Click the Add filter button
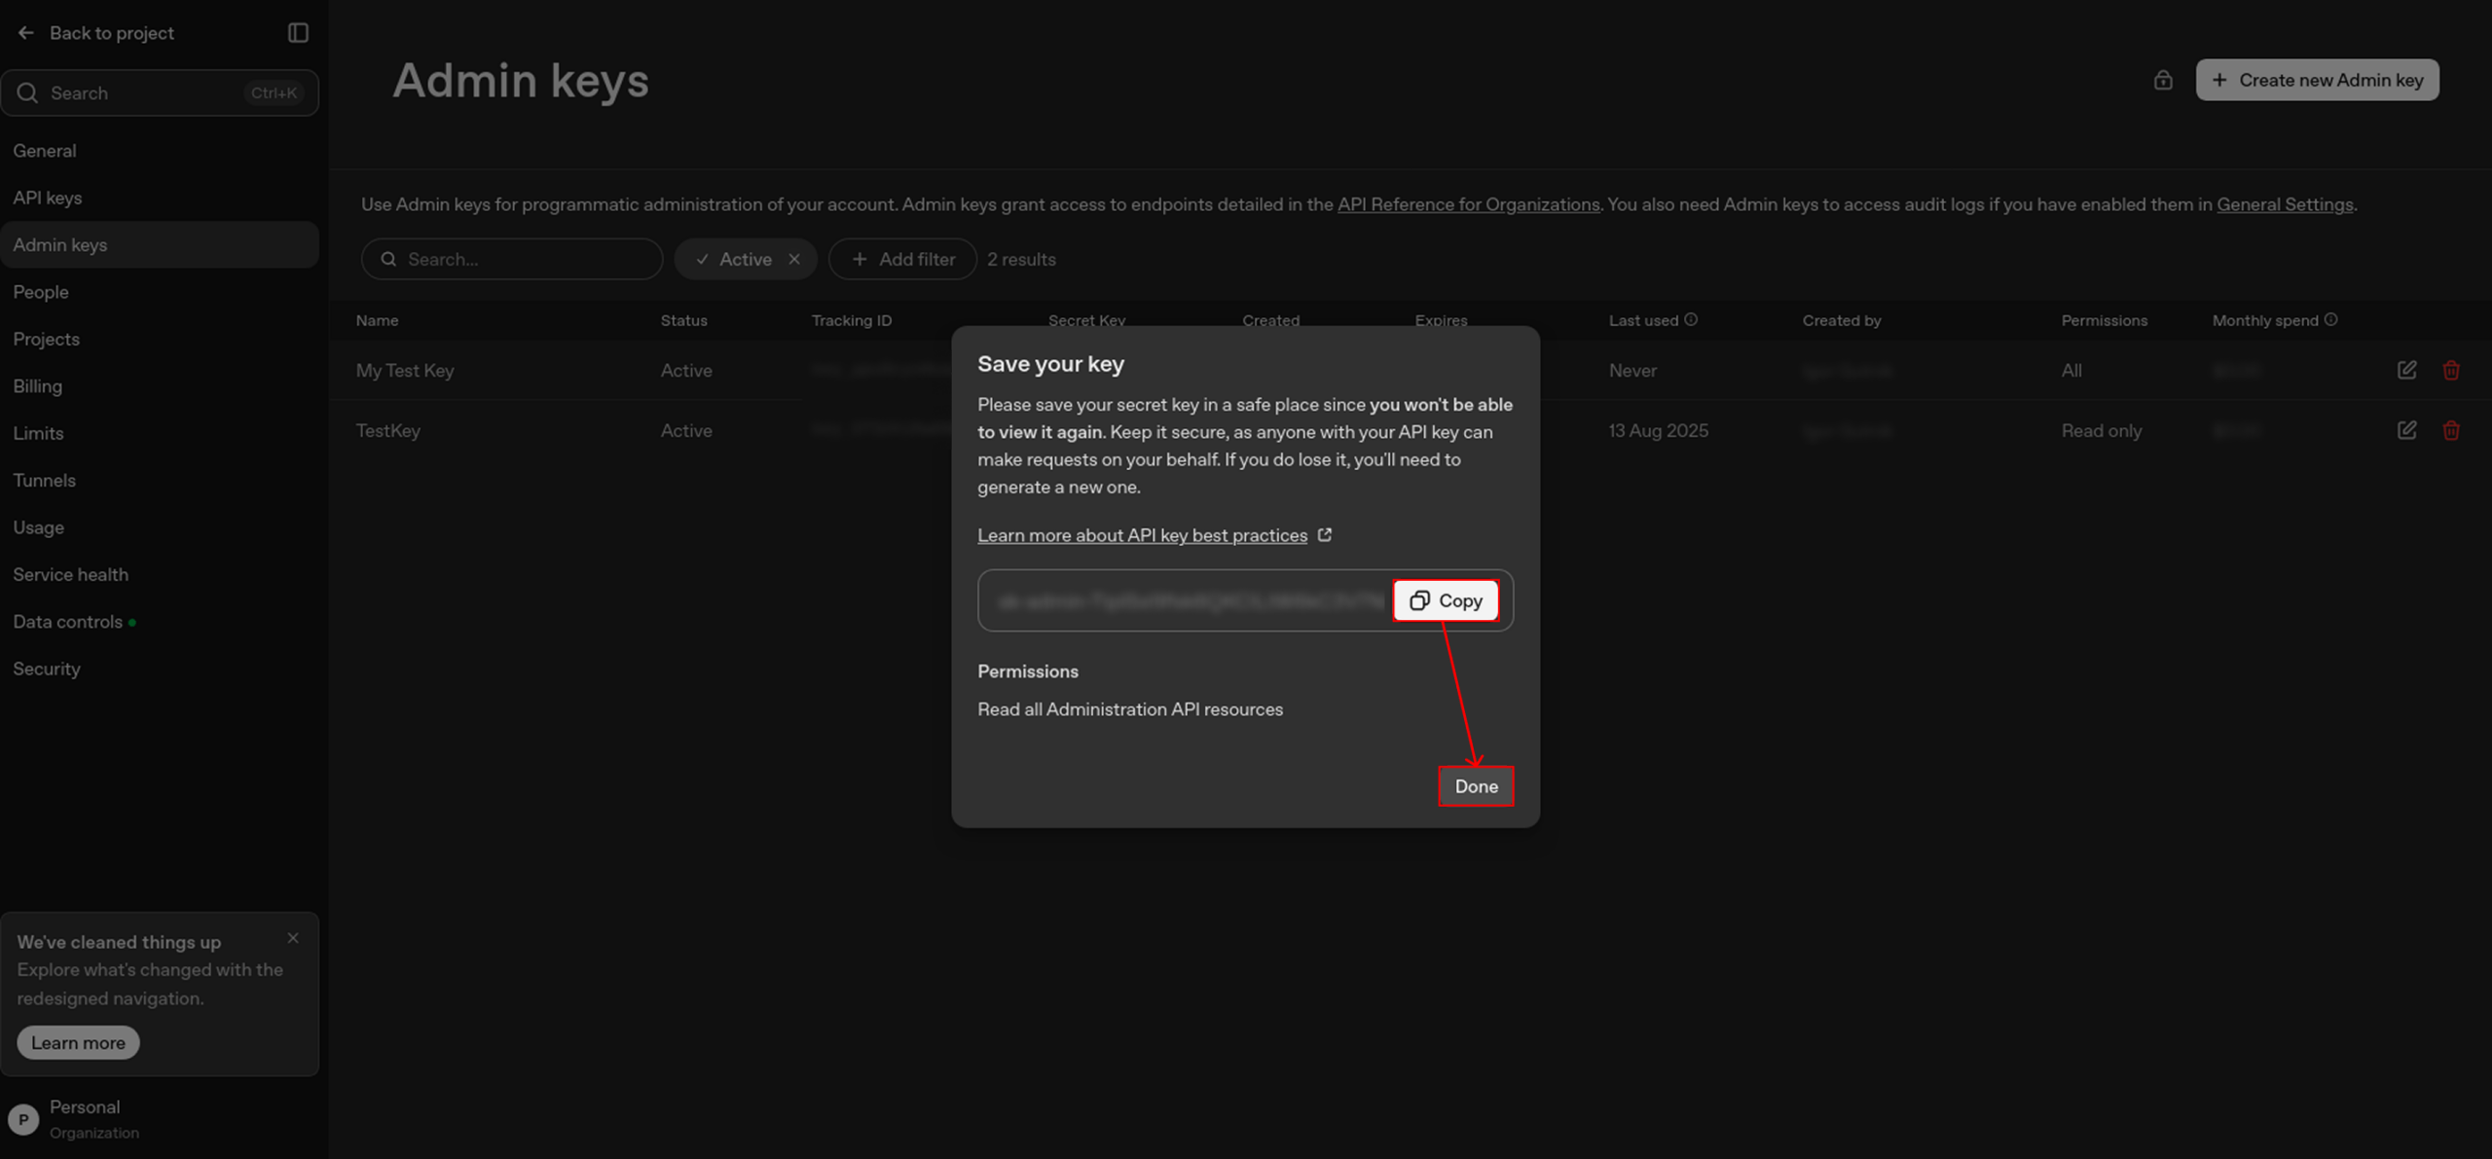The height and width of the screenshot is (1159, 2492). (902, 260)
